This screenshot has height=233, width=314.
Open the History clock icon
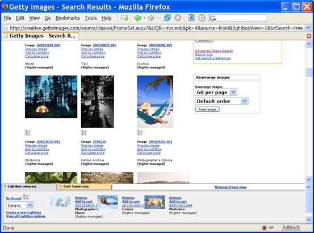click(202, 18)
